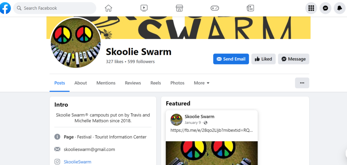Open the Video tab icon
This screenshot has height=165, width=347.
click(x=144, y=8)
